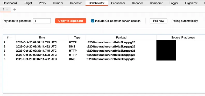This screenshot has height=96, width=205.
Task: Switch to the Target tab
Action: click(28, 3)
